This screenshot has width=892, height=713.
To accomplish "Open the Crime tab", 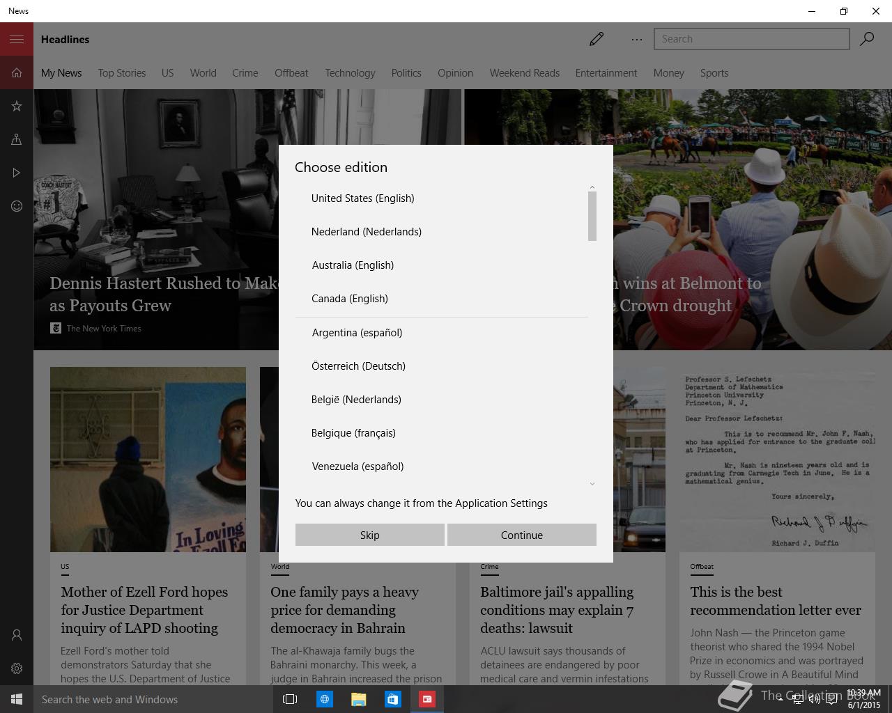I will 245,73.
